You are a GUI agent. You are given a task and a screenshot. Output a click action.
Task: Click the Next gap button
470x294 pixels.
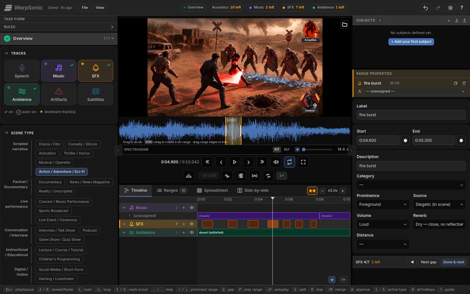click(428, 262)
